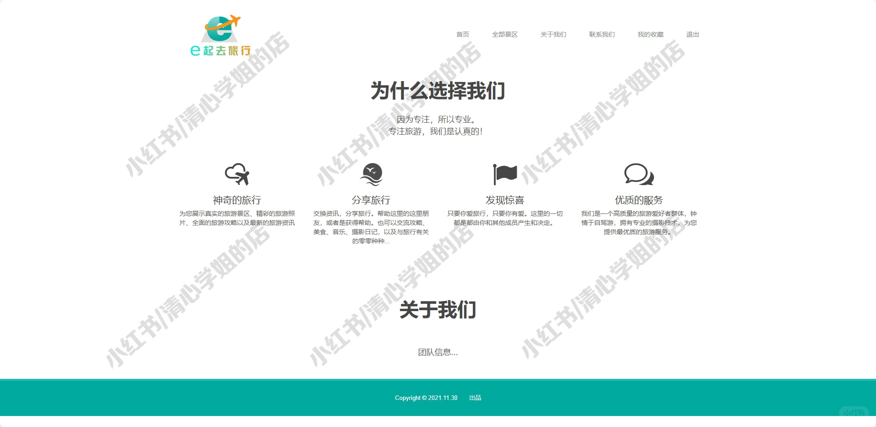This screenshot has height=427, width=876.
Task: Click the 团队信息... text
Action: coord(438,352)
